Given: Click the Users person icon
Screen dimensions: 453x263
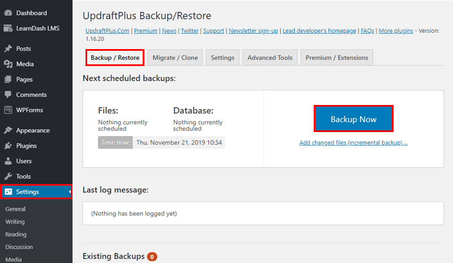Looking at the screenshot, I should coord(8,161).
